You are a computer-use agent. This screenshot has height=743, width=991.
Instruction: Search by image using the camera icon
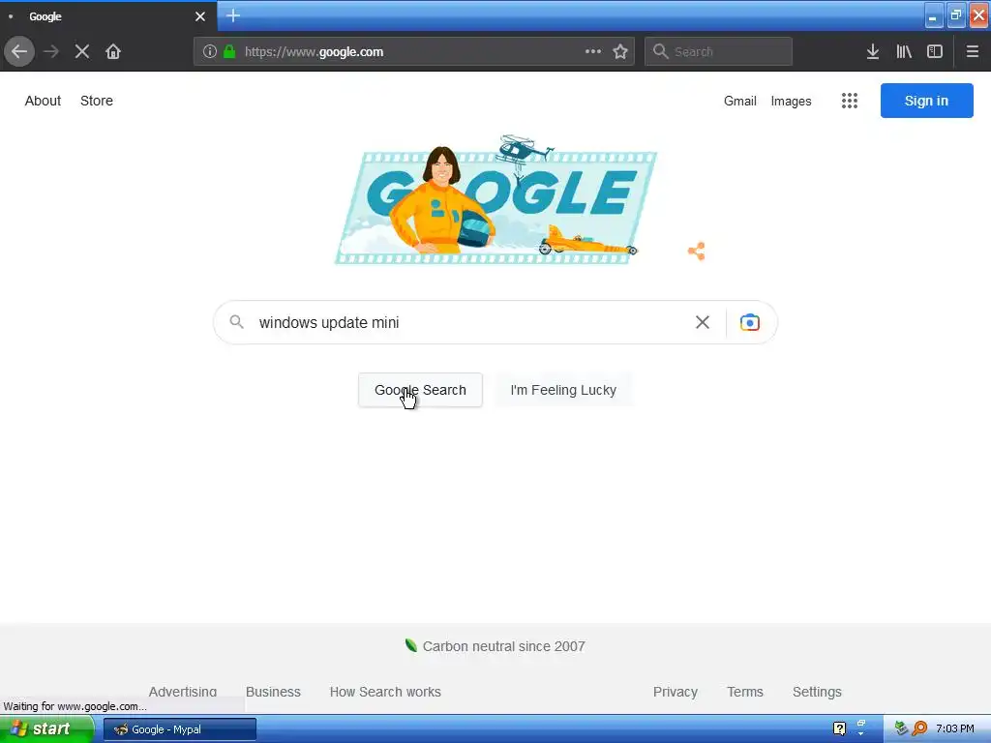750,322
